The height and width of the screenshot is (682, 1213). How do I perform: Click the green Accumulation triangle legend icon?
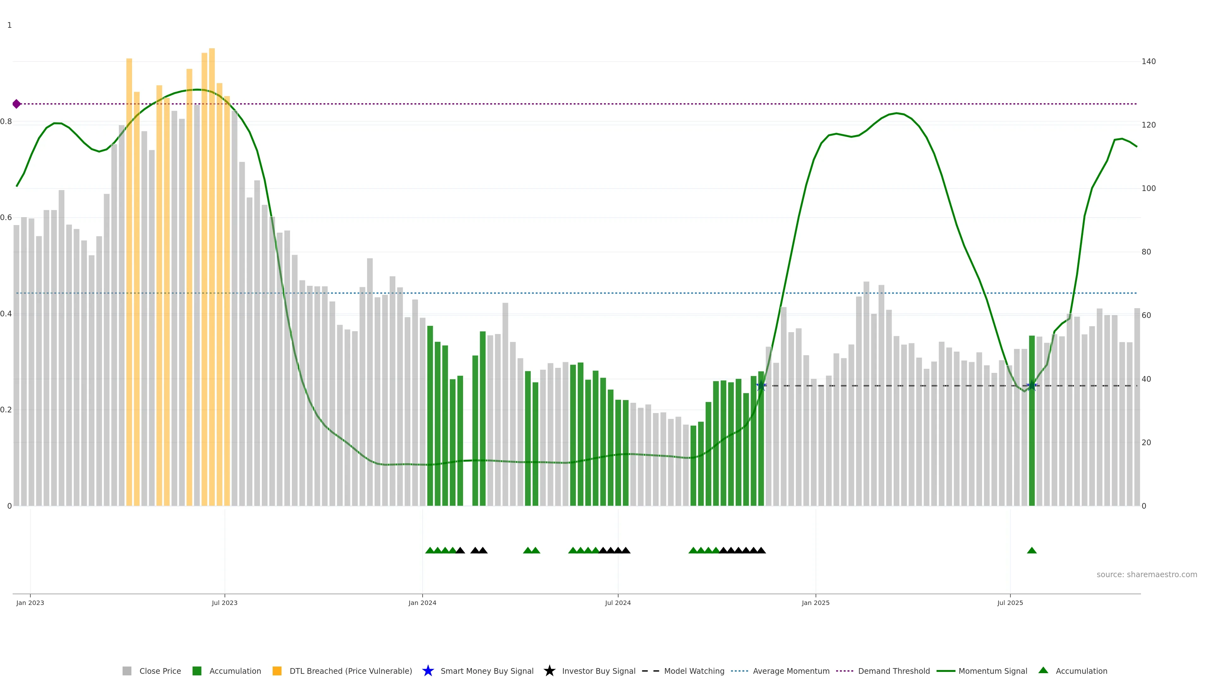1043,670
